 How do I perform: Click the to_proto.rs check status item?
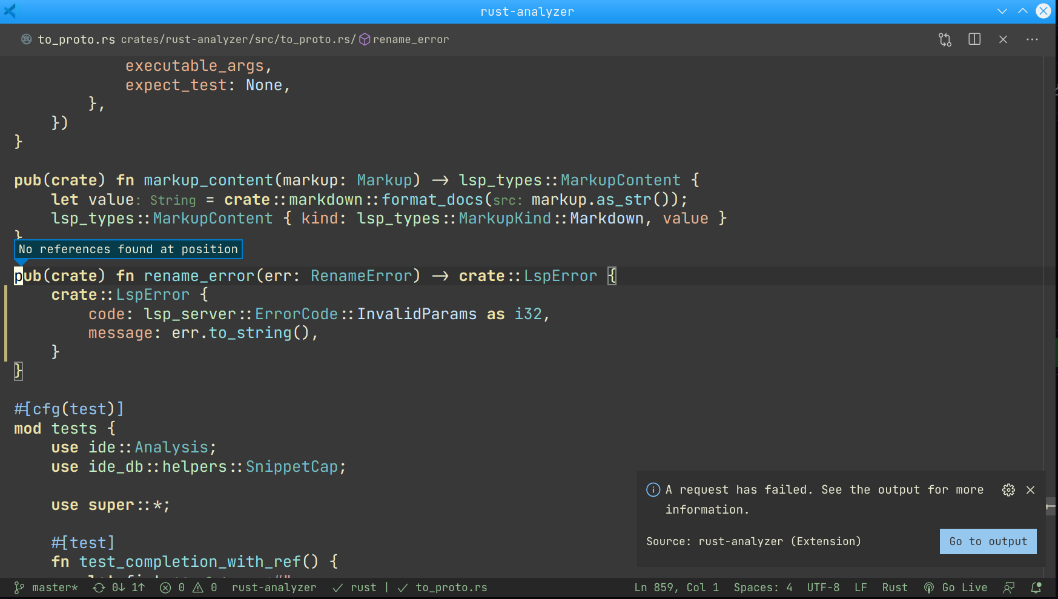pyautogui.click(x=443, y=587)
